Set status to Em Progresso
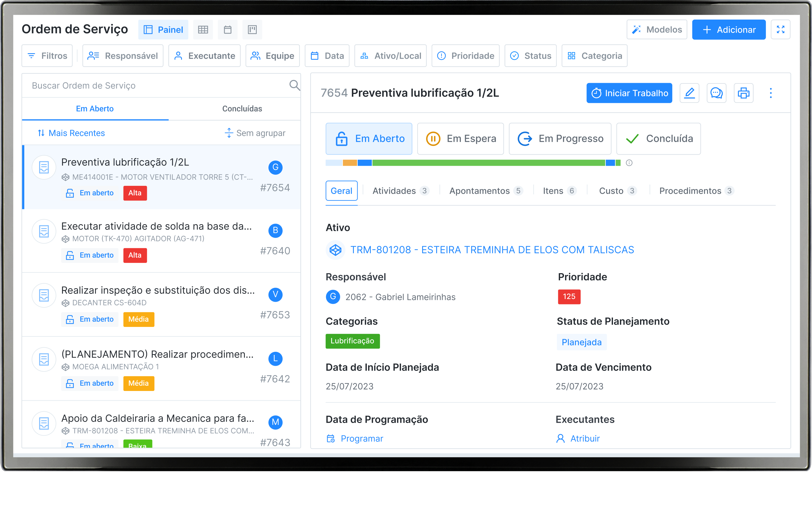Screen dimensions: 812x522 click(x=560, y=139)
